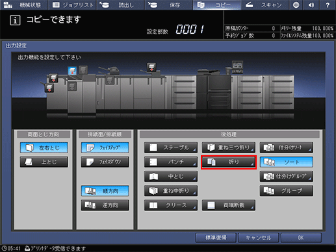336x252 pixels.
Task: Open 仕分けグループ settings
Action: tap(287, 176)
